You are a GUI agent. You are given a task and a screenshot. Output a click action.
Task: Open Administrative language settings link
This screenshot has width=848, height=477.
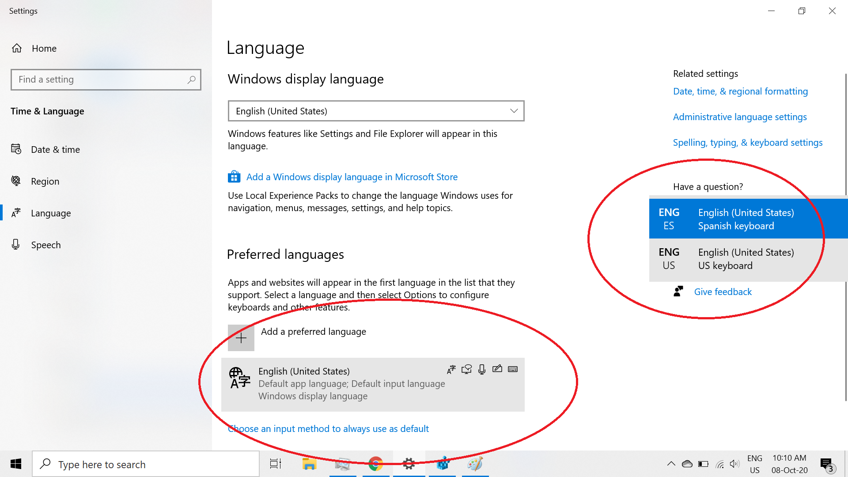[740, 117]
